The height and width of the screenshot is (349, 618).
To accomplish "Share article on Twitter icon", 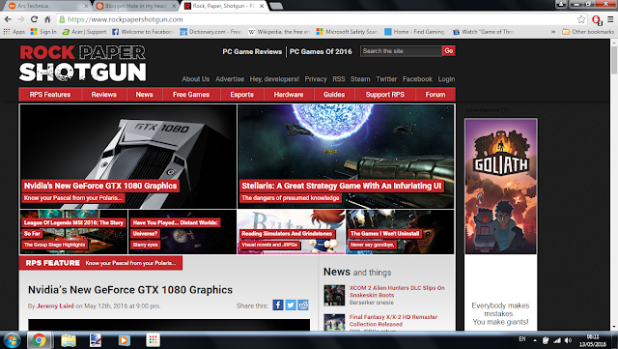I will [291, 305].
